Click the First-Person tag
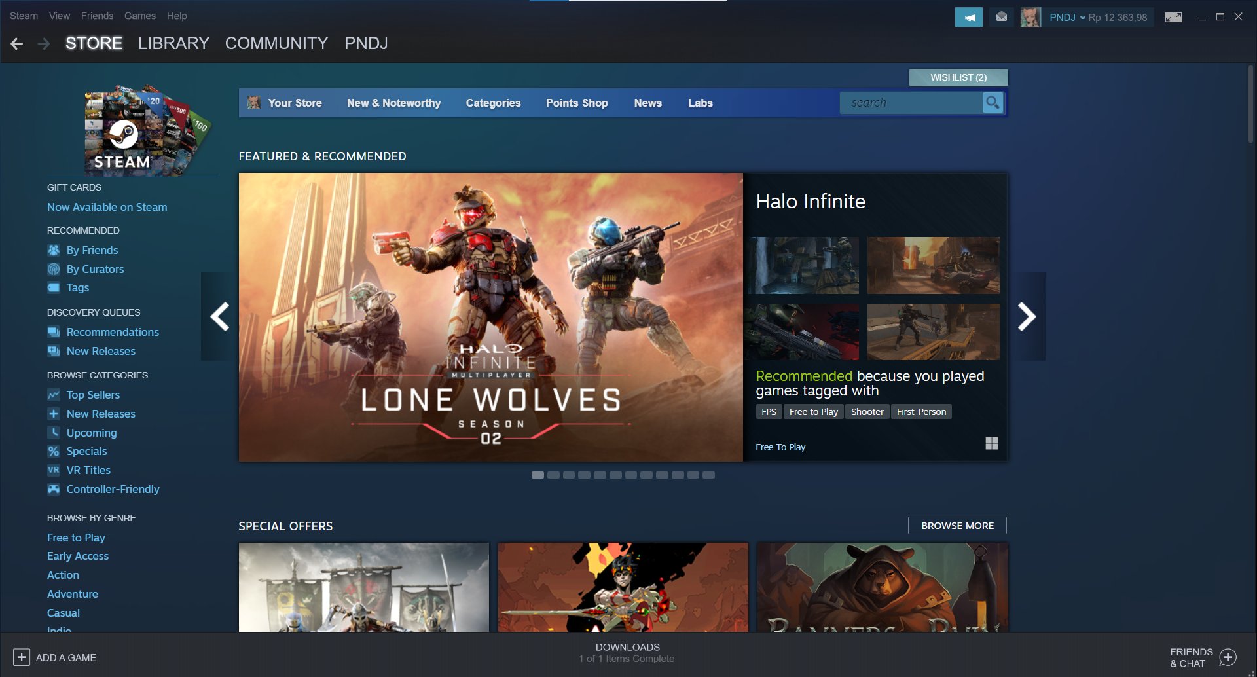This screenshot has width=1257, height=677. tap(921, 412)
